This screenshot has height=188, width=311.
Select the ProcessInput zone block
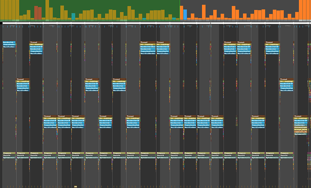point(301,127)
